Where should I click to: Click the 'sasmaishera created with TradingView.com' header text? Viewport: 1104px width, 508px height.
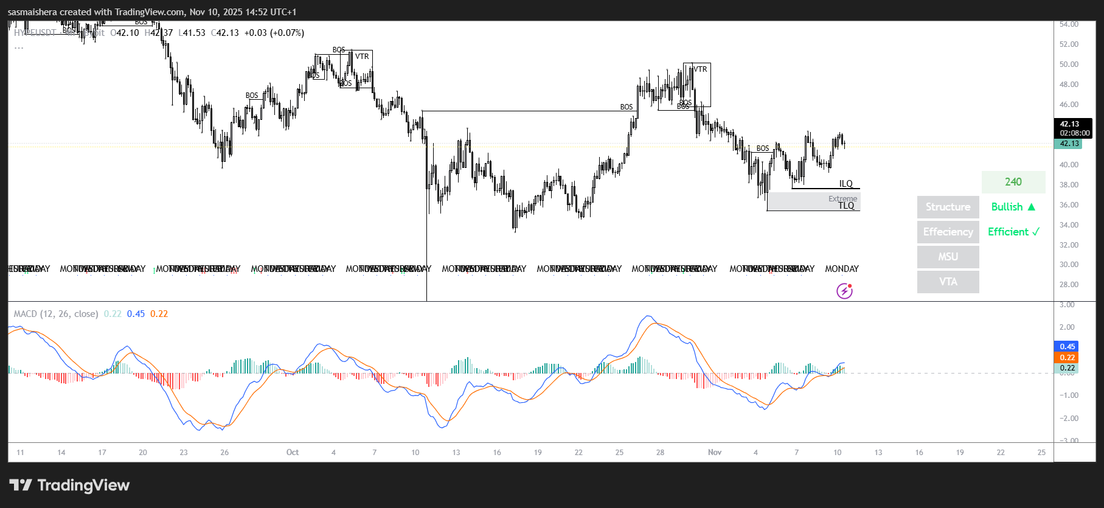(96, 12)
